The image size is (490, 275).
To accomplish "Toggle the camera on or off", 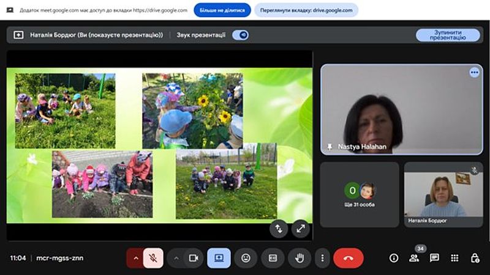I will point(194,258).
